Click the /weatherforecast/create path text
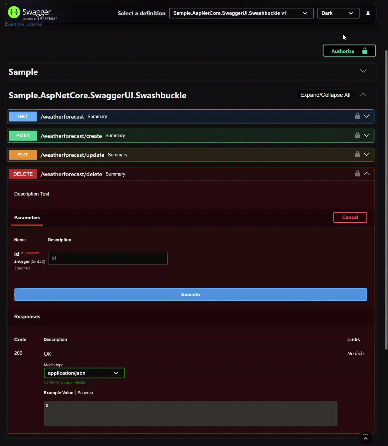Screen dimensions: 388x446 71,136
